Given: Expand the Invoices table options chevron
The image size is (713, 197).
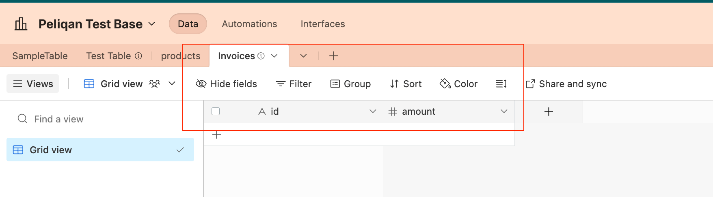Looking at the screenshot, I should (x=274, y=56).
